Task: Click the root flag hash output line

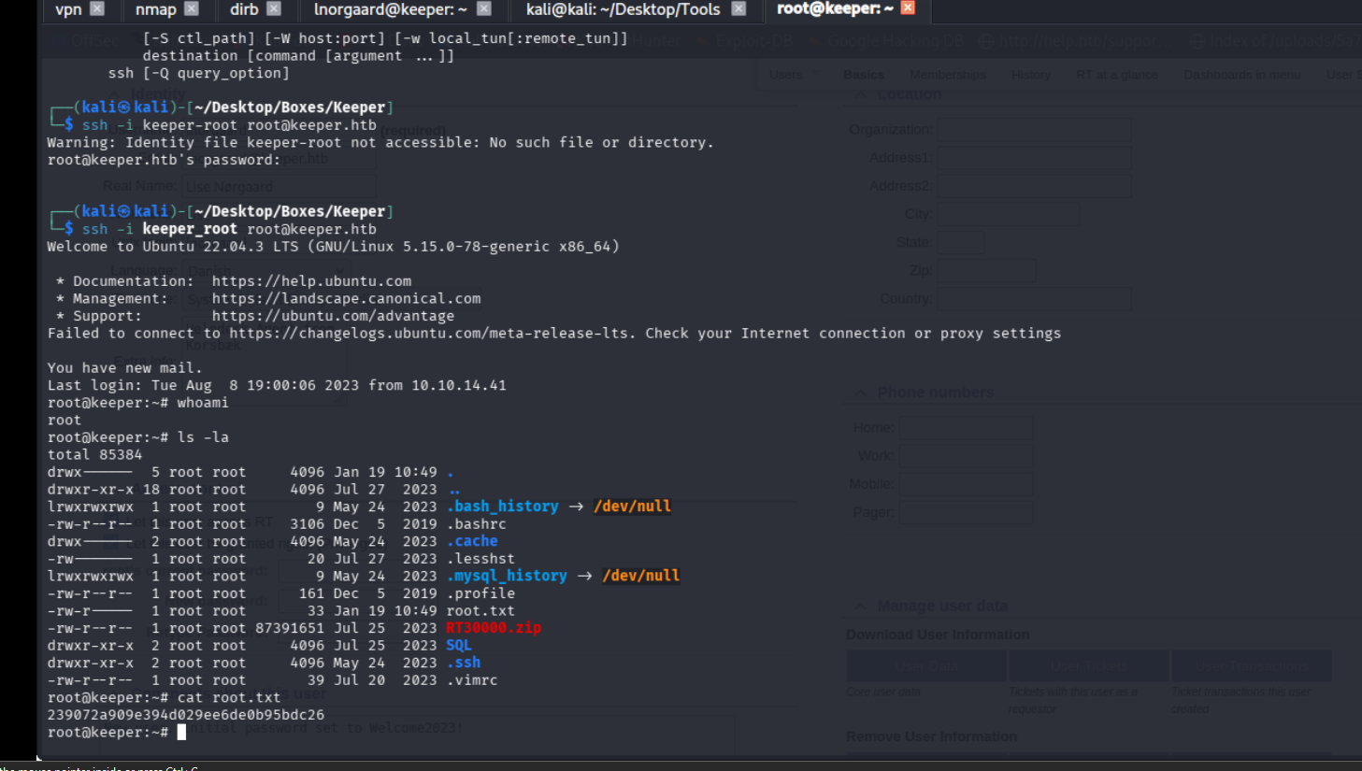Action: pos(186,715)
